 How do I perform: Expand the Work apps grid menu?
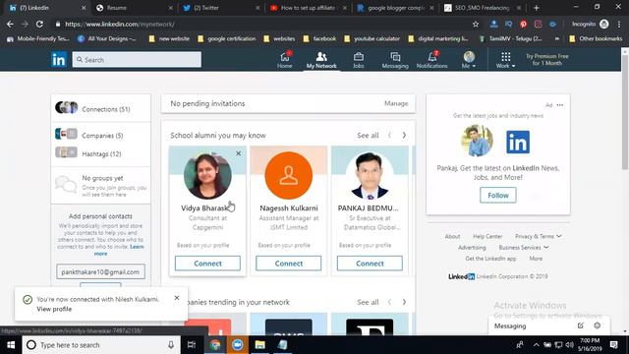[505, 60]
